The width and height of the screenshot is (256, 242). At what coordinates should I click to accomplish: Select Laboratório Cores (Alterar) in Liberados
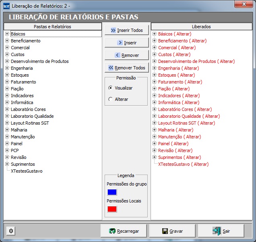point(185,109)
